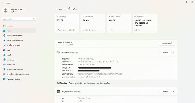
Task: Click the rename this PC button
Action: pyautogui.click(x=167, y=43)
